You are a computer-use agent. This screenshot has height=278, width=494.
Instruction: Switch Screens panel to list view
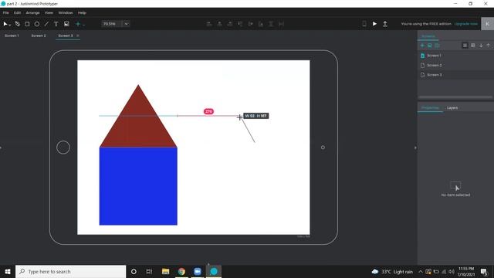pos(465,46)
